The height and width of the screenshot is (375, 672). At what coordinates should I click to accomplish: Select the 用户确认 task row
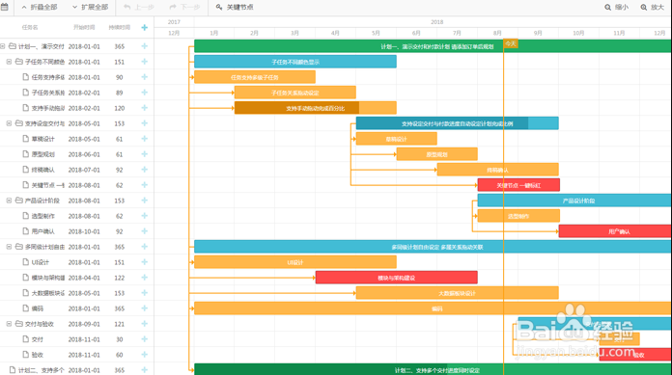[76, 231]
